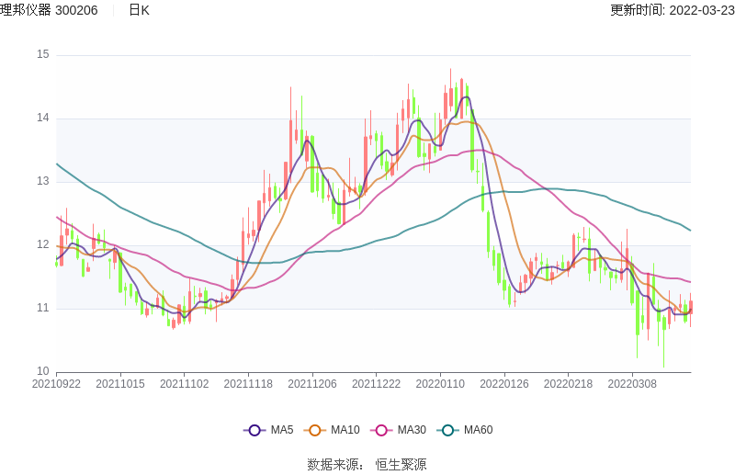This screenshot has width=735, height=475.
Task: Pick the 20220308 x-axis date label
Action: (x=632, y=384)
